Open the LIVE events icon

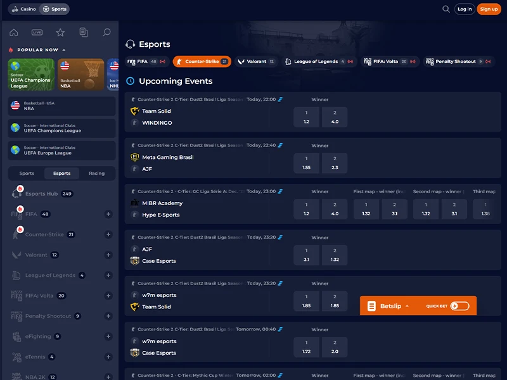[x=37, y=32]
